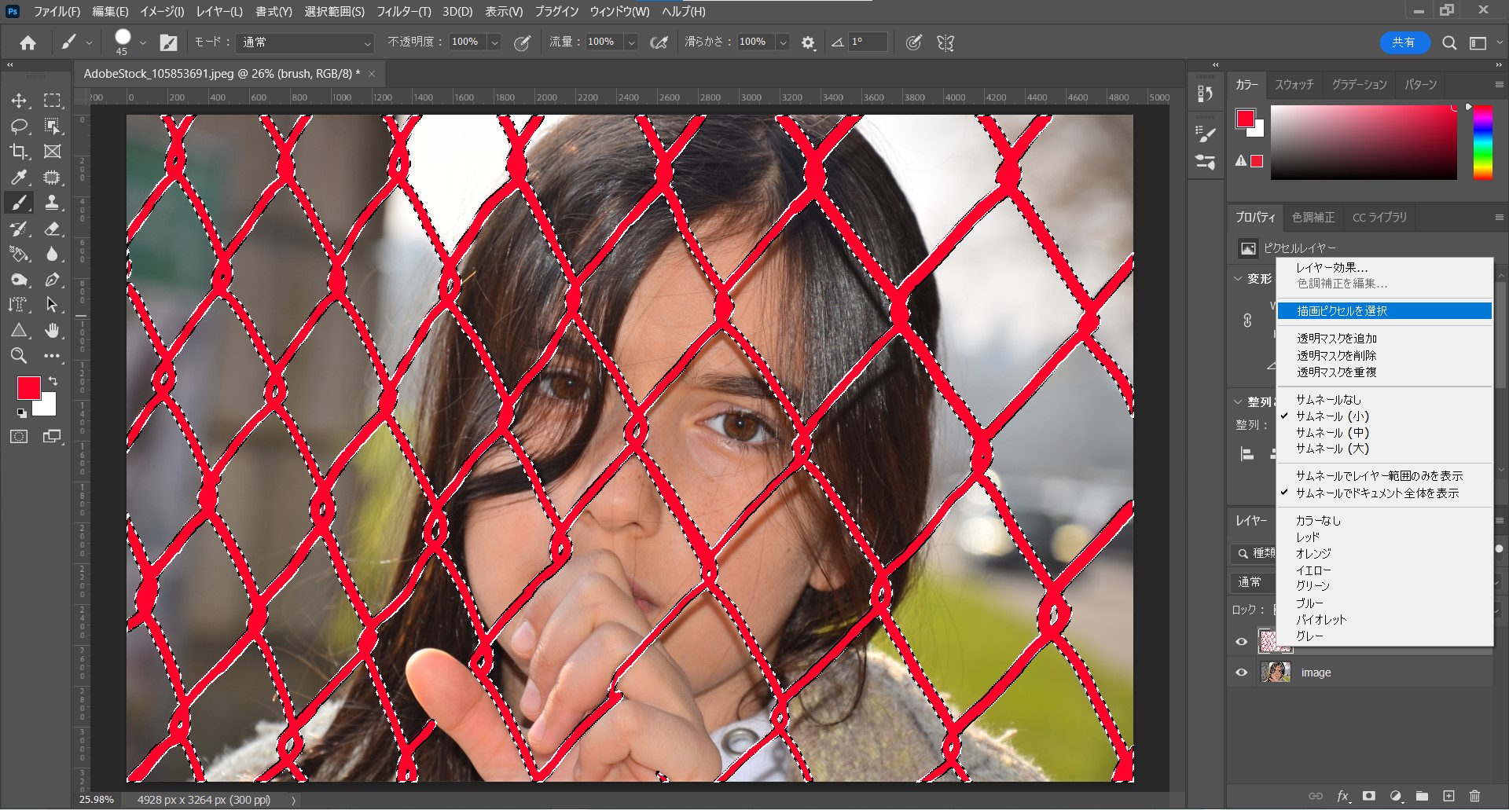Image resolution: width=1509 pixels, height=810 pixels.
Task: Toggle pressure for opacity button
Action: click(522, 42)
